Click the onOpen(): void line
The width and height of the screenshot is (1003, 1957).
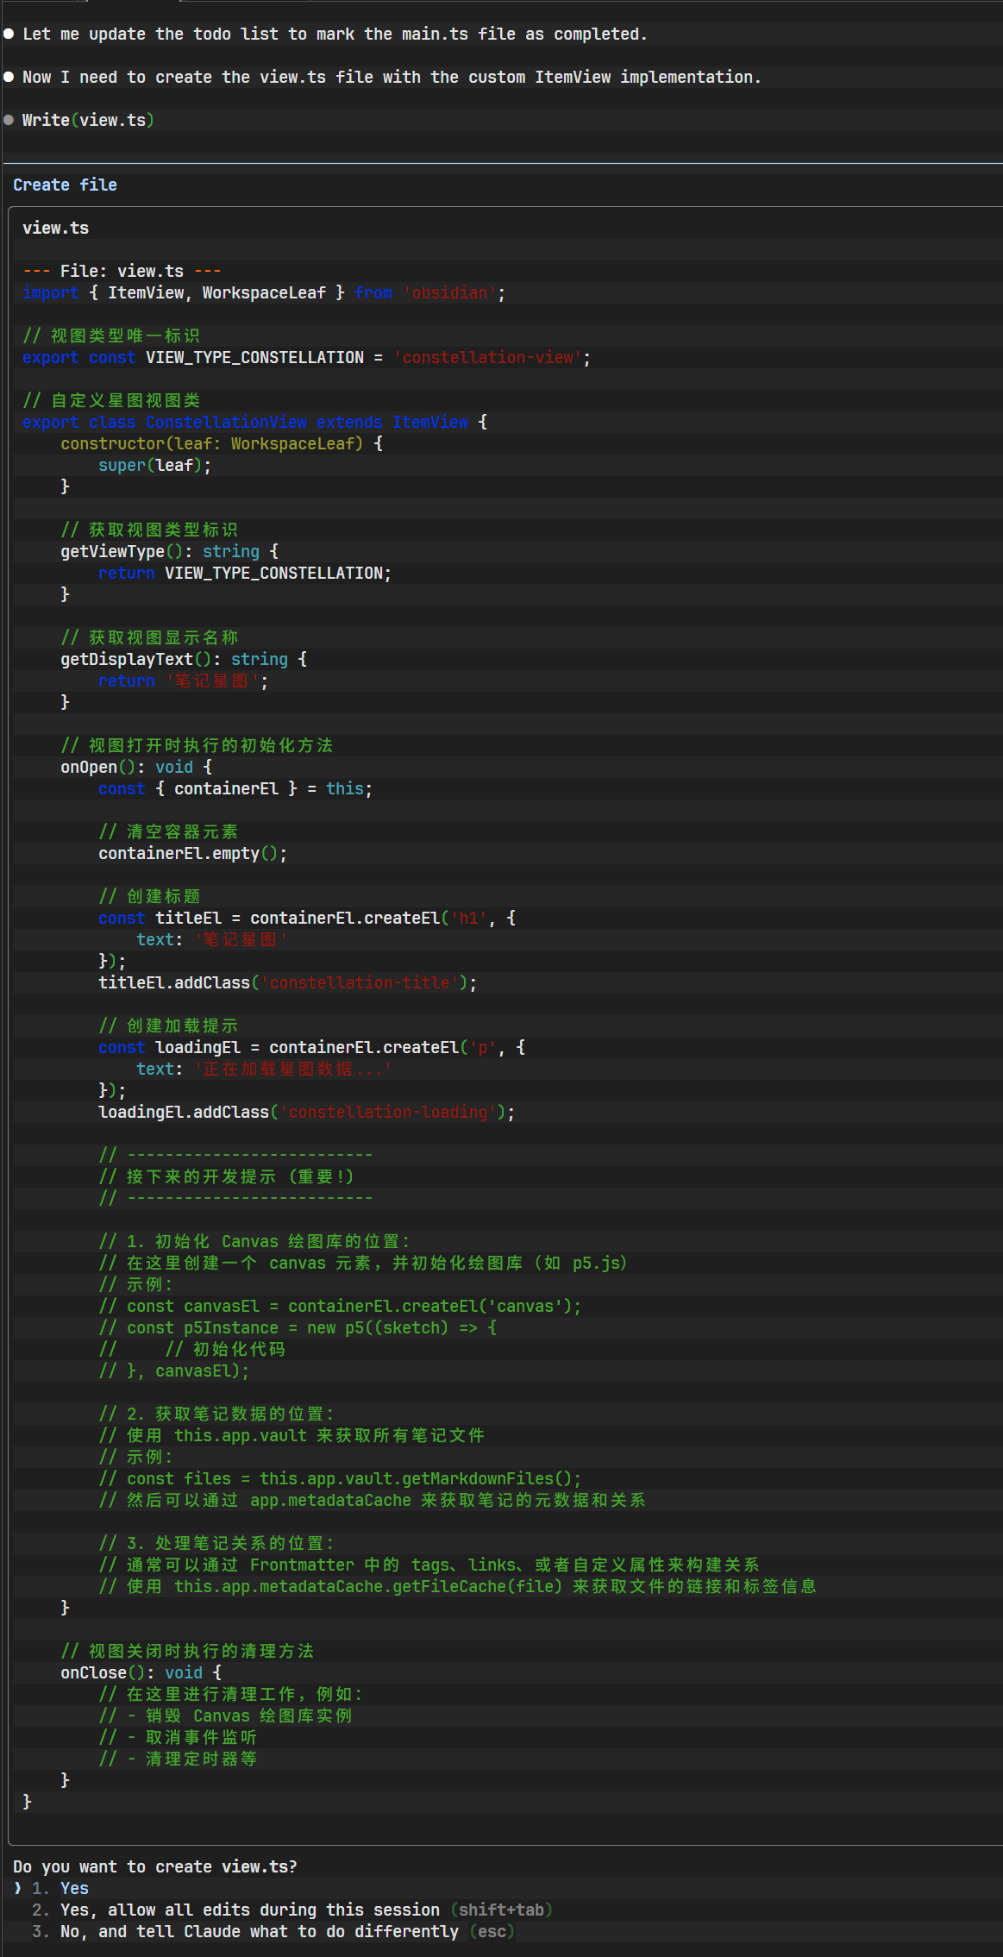point(136,767)
